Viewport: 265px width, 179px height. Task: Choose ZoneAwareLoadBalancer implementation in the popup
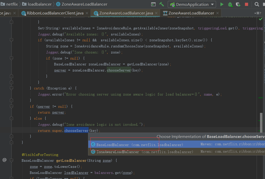click(177, 152)
